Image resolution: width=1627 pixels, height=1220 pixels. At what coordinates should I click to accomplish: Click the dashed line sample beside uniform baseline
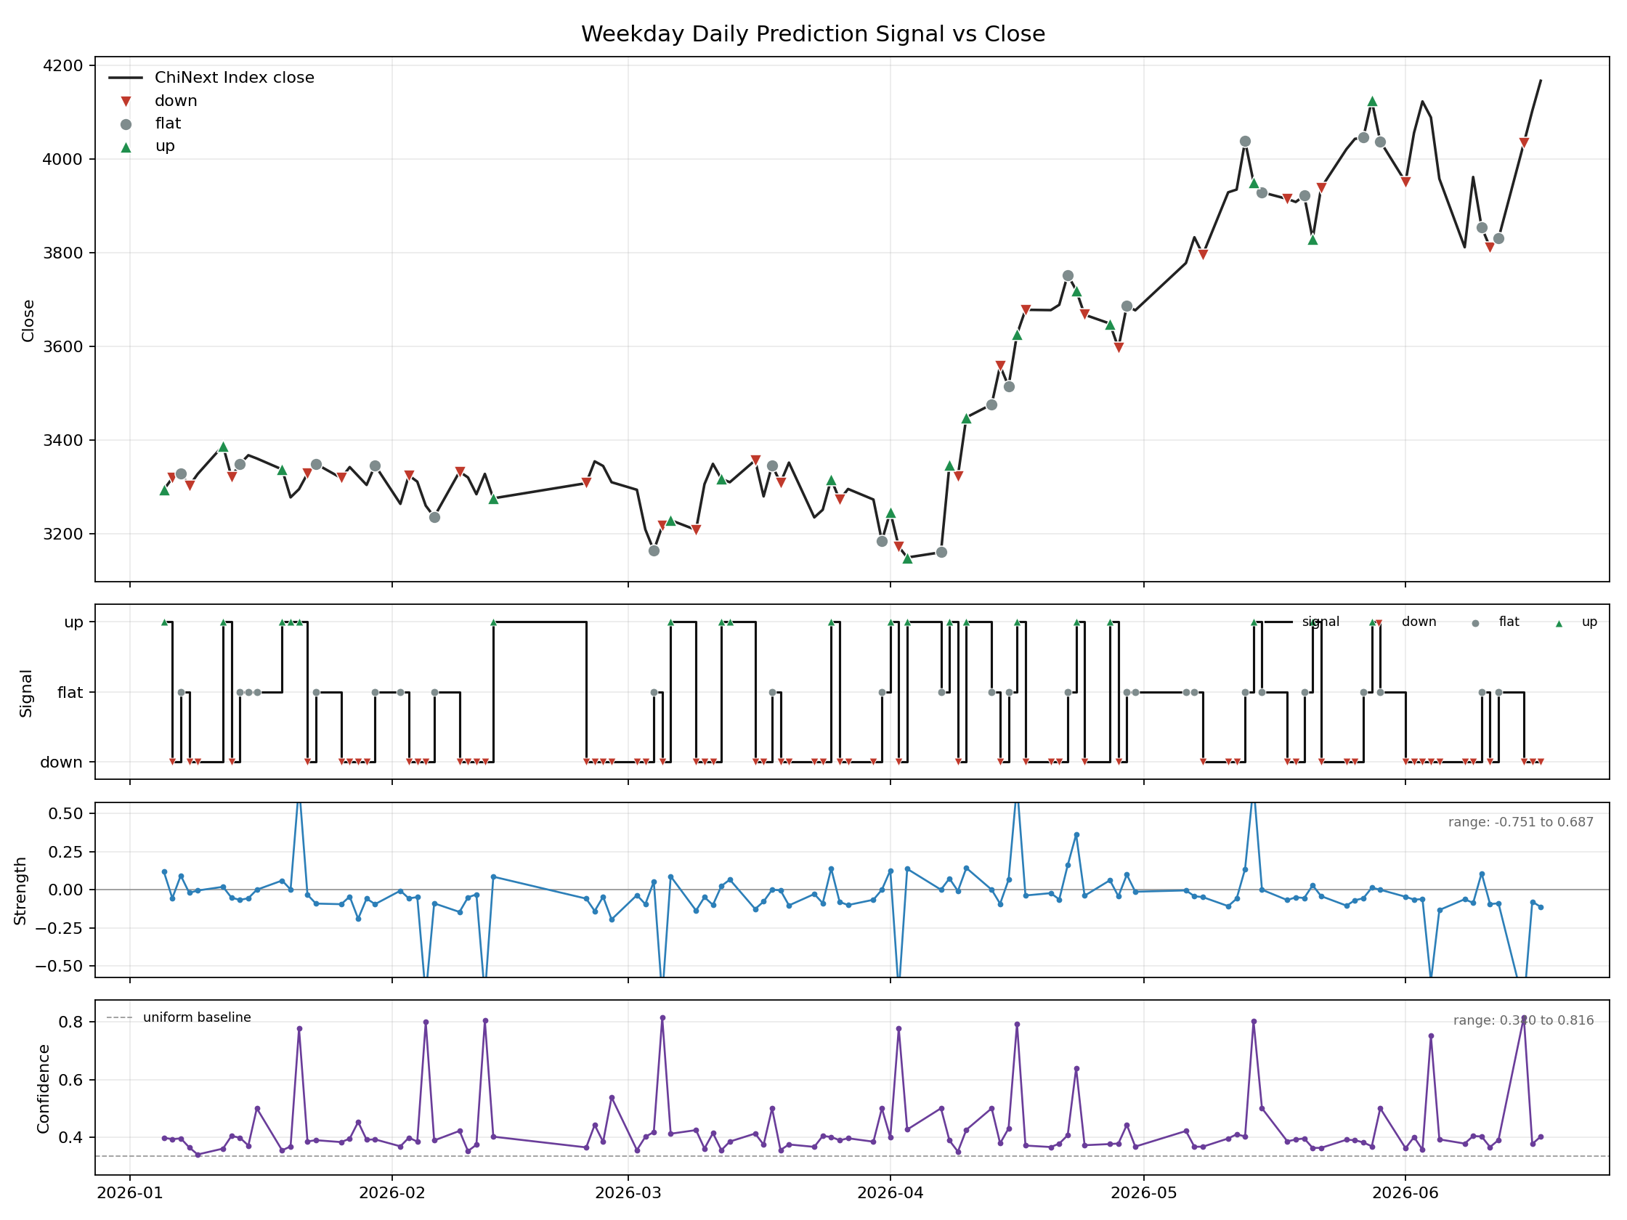click(119, 1018)
